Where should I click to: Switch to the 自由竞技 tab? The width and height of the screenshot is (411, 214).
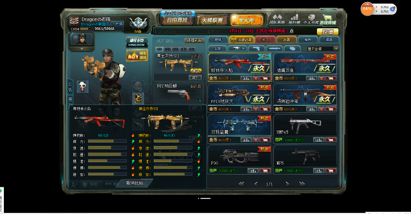[177, 20]
